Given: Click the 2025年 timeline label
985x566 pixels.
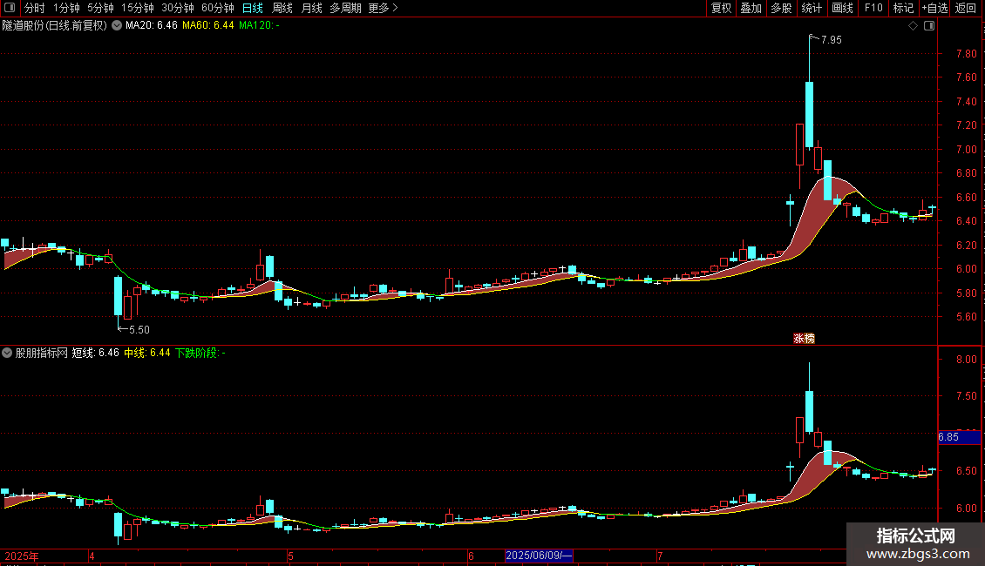Looking at the screenshot, I should (x=22, y=556).
